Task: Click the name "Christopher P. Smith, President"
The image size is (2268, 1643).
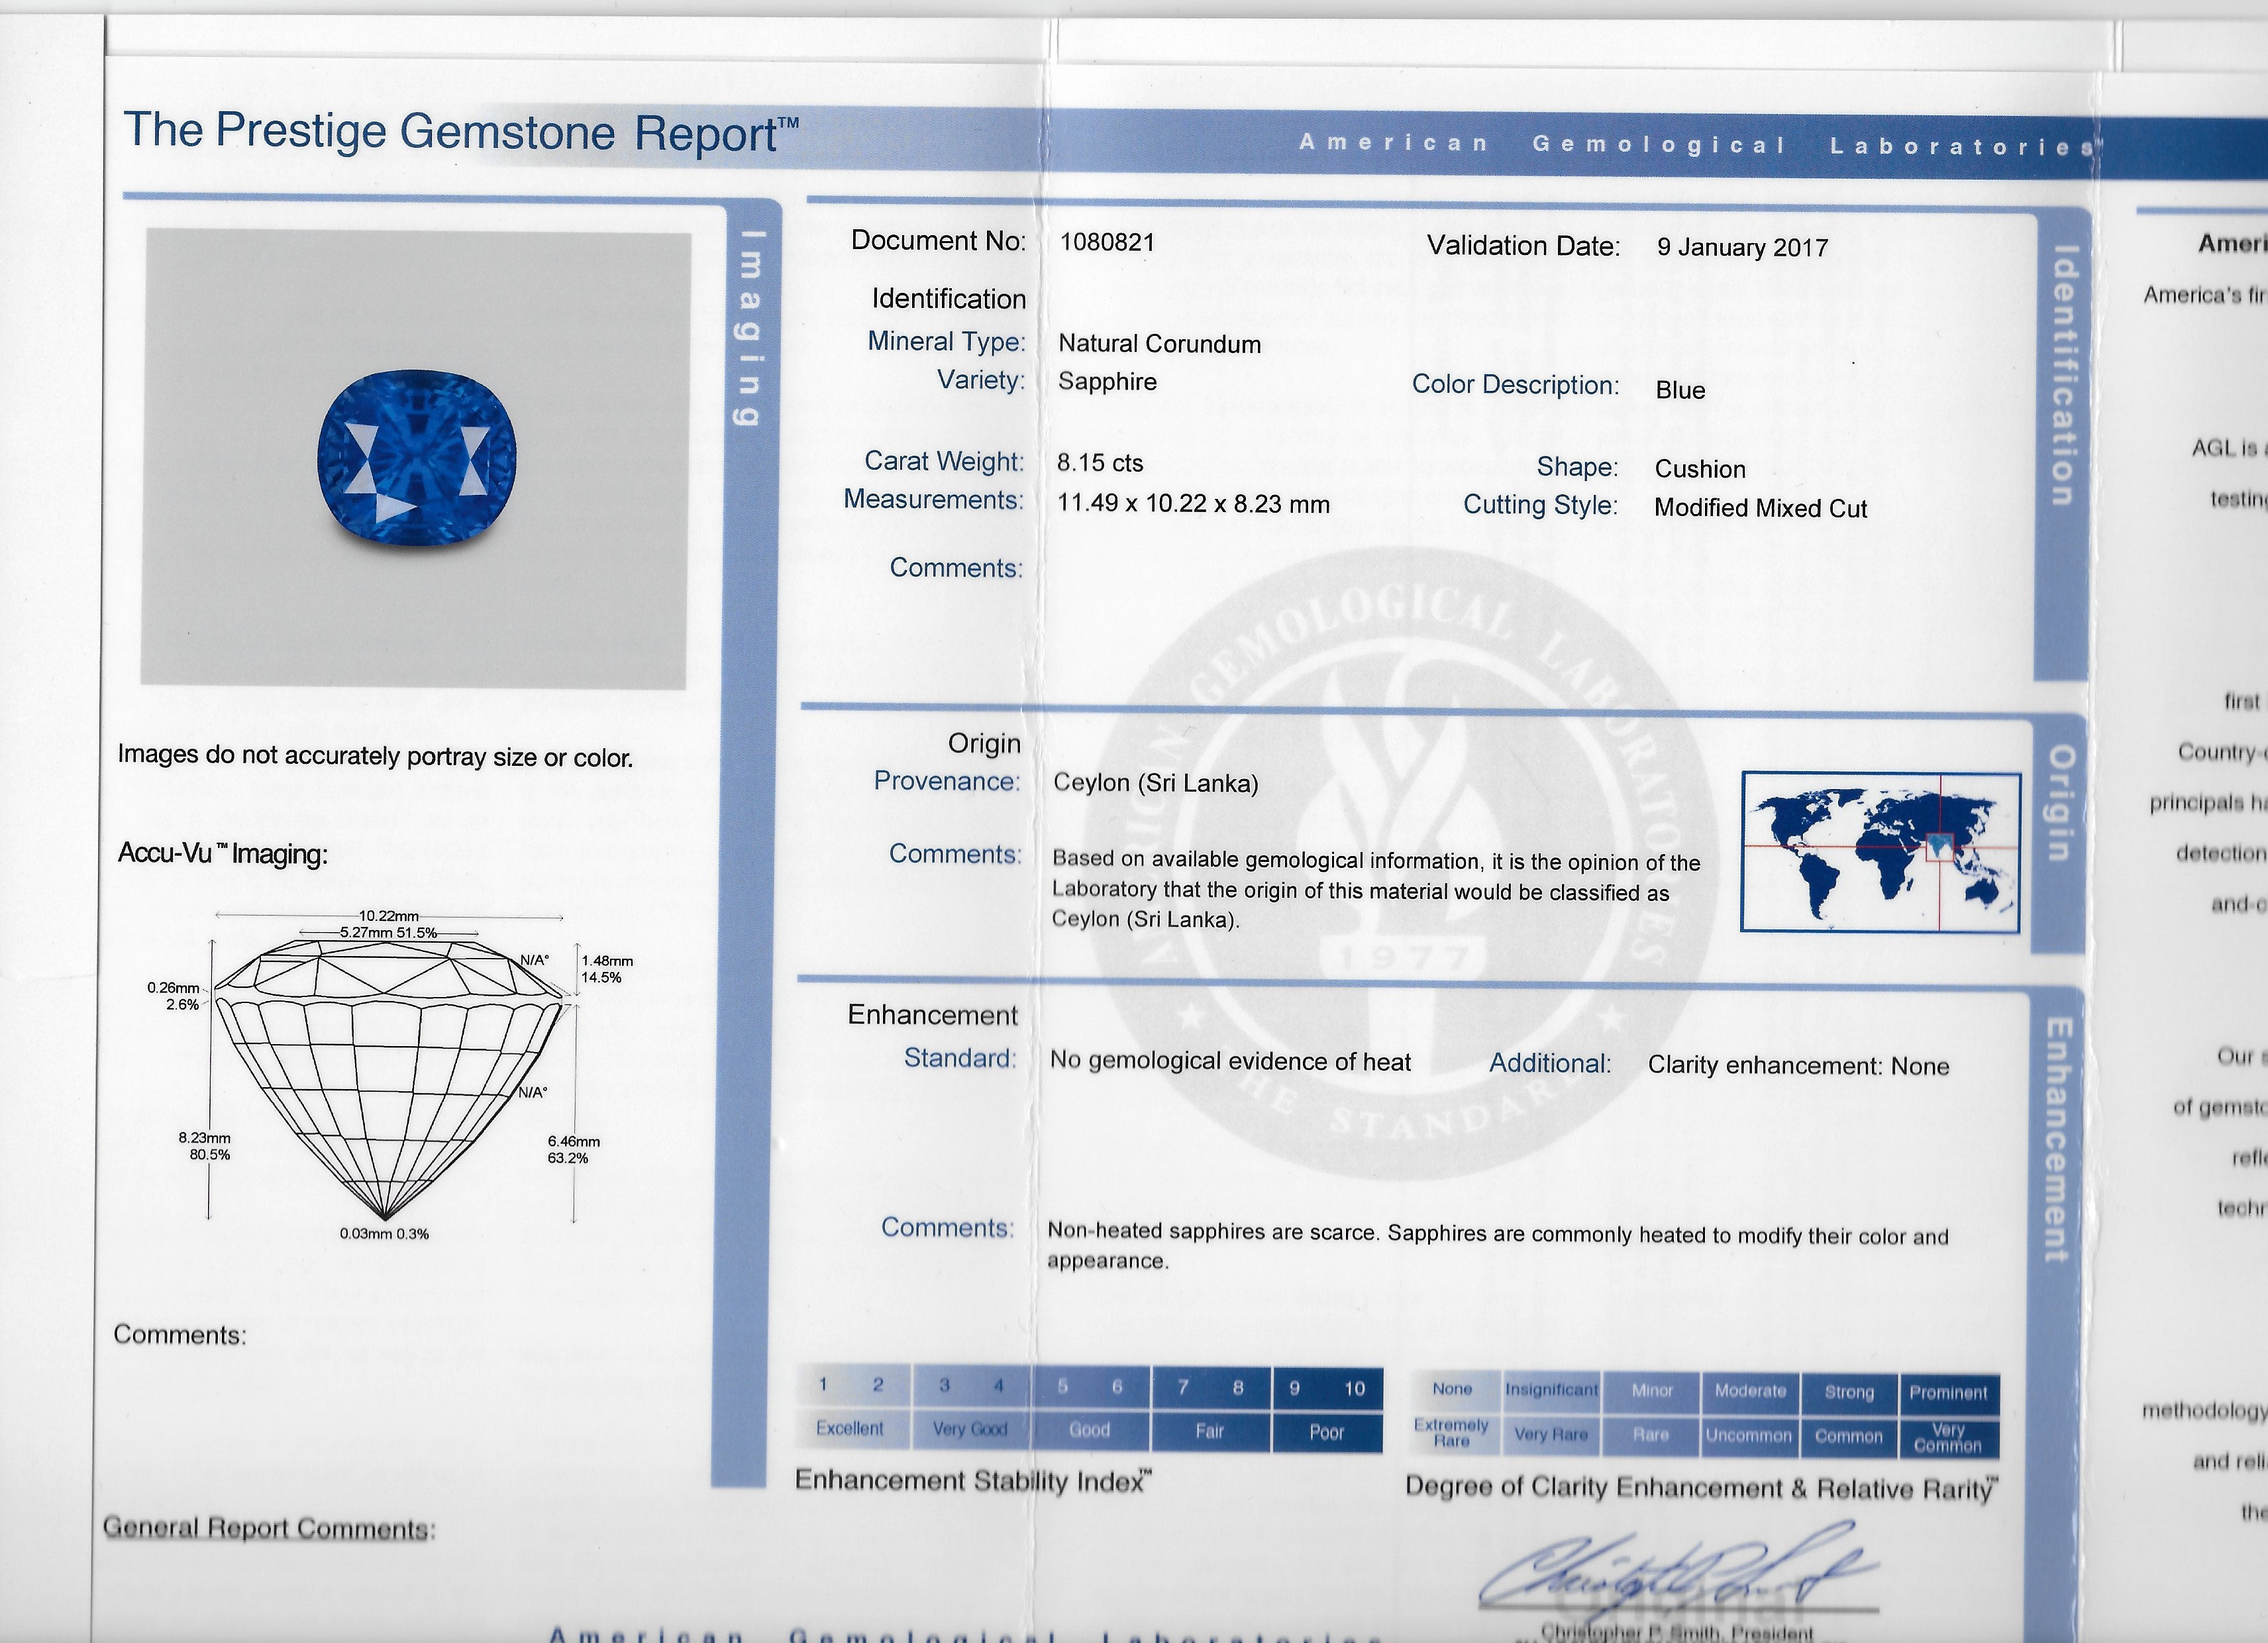Action: 1676,1633
